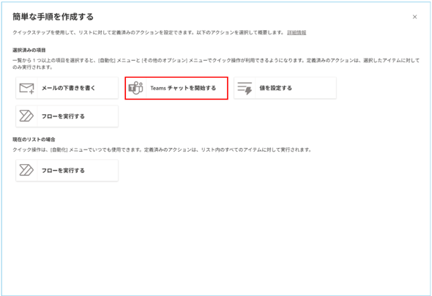This screenshot has height=296, width=432.
Task: Click the description sentence beneath 現在のリストの場合
Action: click(162, 150)
